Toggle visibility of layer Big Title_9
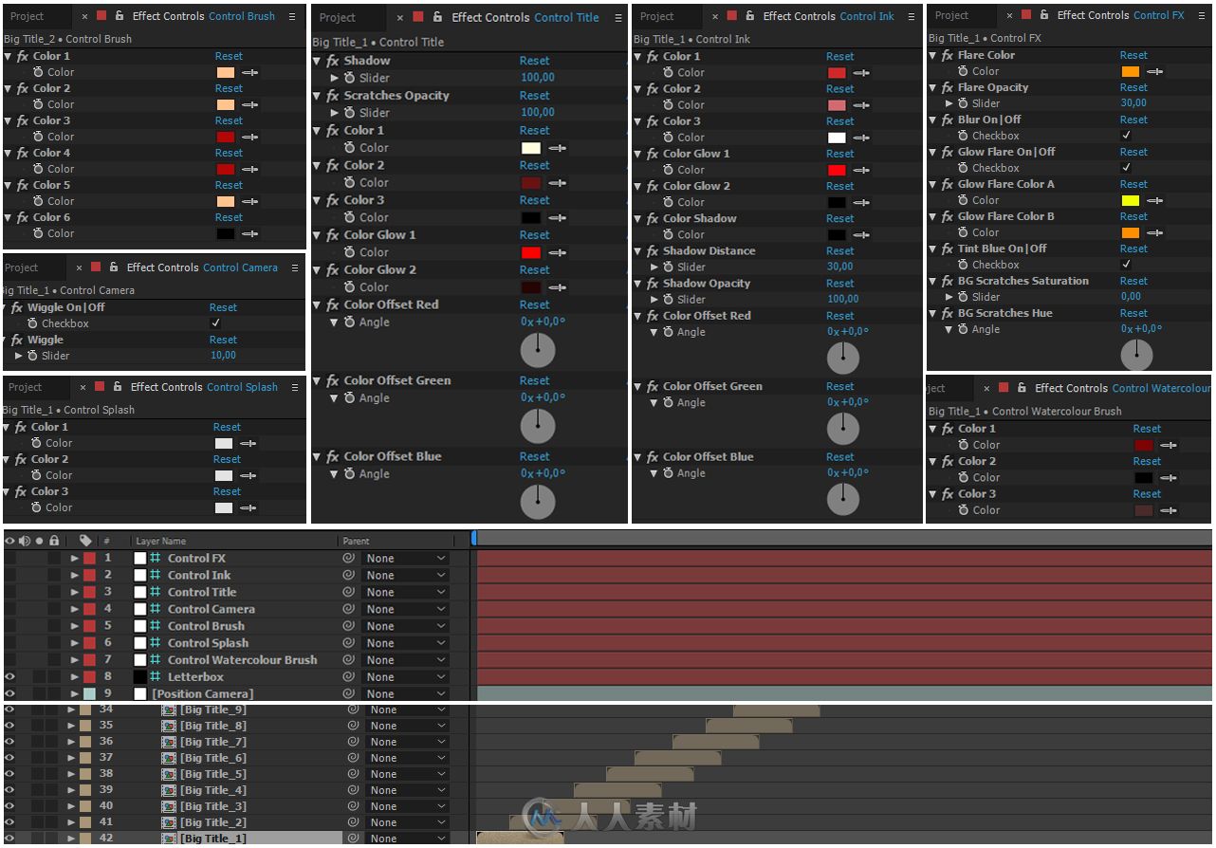The height and width of the screenshot is (848, 1216). (x=9, y=710)
